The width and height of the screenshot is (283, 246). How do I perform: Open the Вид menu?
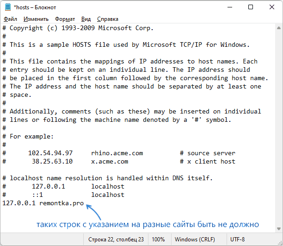coord(86,19)
